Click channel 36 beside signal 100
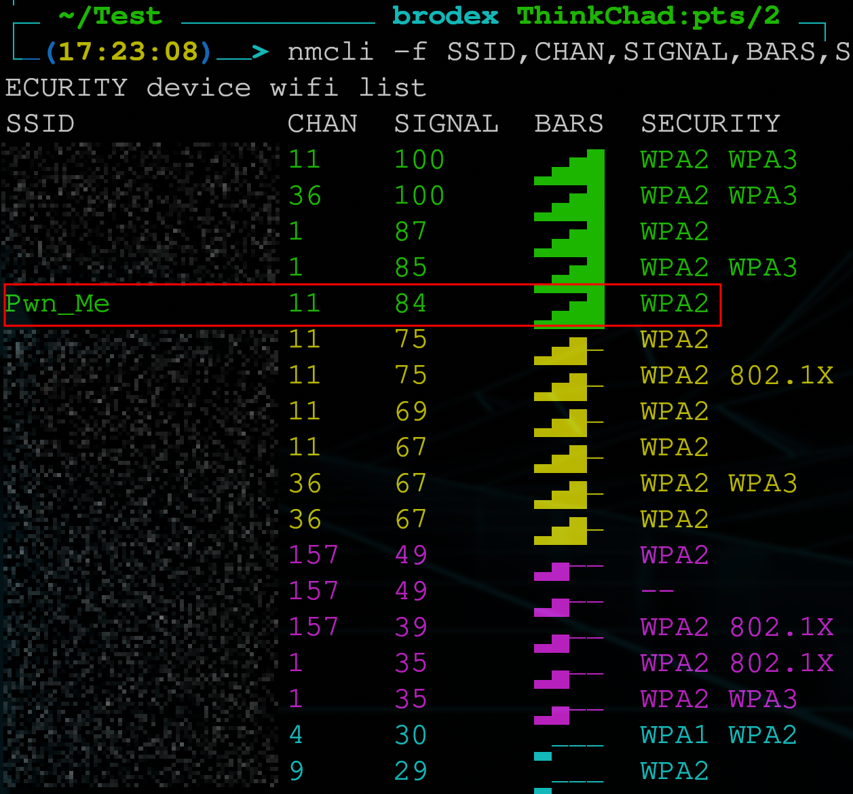Viewport: 853px width, 794px height. [x=305, y=195]
